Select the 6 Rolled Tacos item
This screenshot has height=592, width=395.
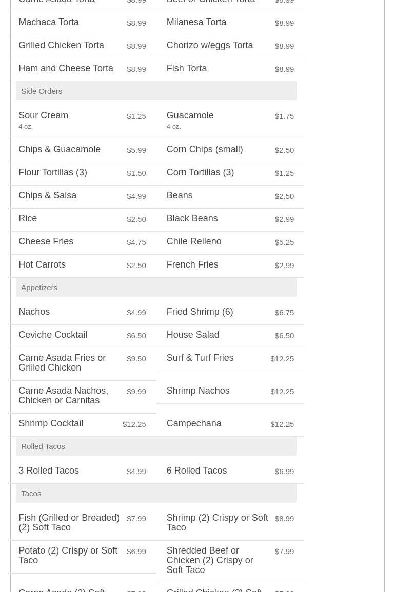[196, 471]
